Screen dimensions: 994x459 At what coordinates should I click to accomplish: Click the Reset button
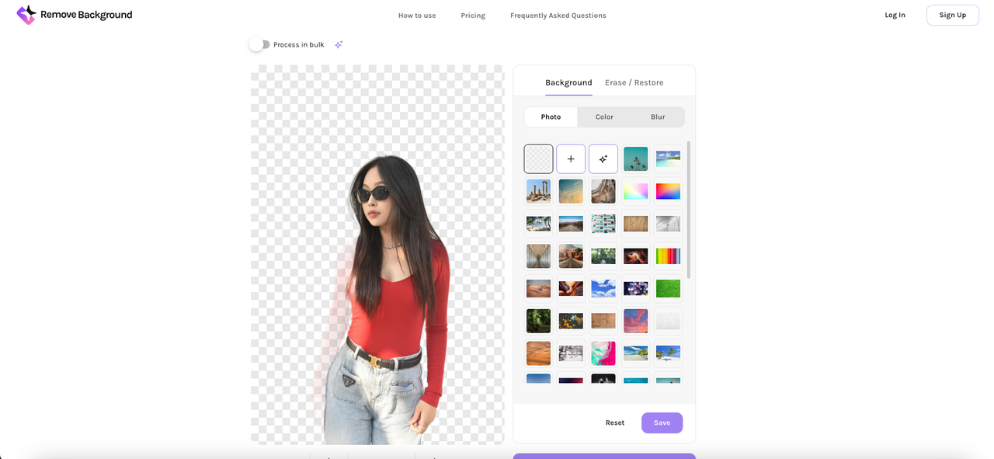615,422
